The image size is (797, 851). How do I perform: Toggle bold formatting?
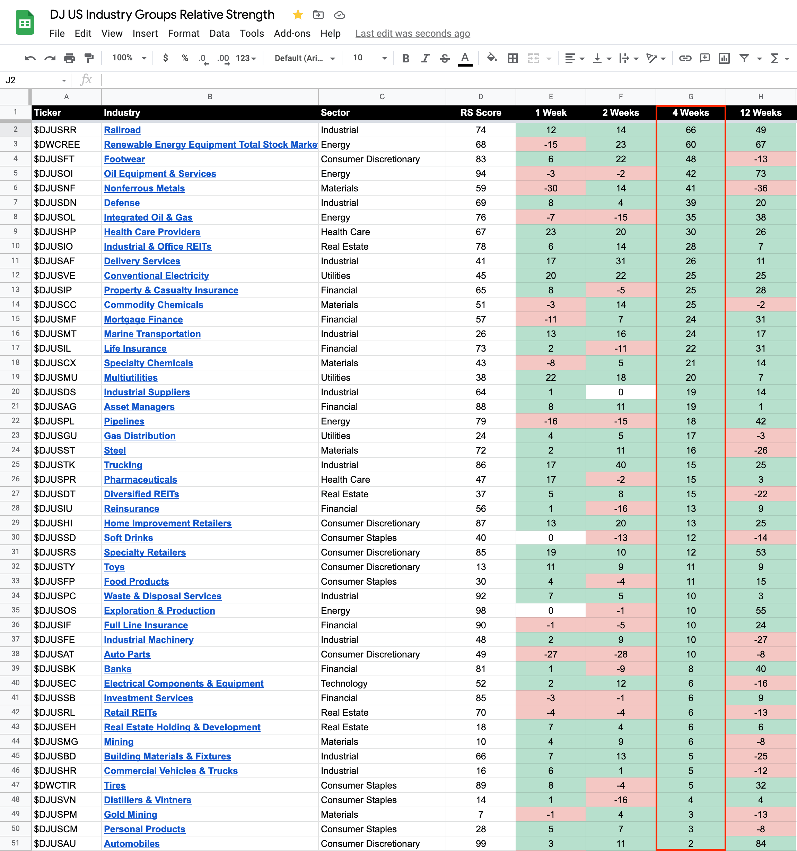[405, 58]
